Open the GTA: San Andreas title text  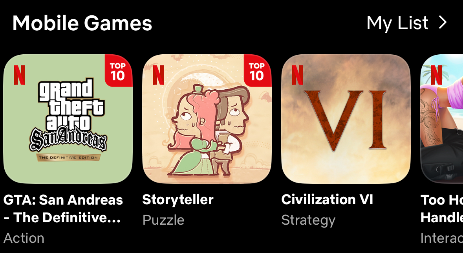63,209
